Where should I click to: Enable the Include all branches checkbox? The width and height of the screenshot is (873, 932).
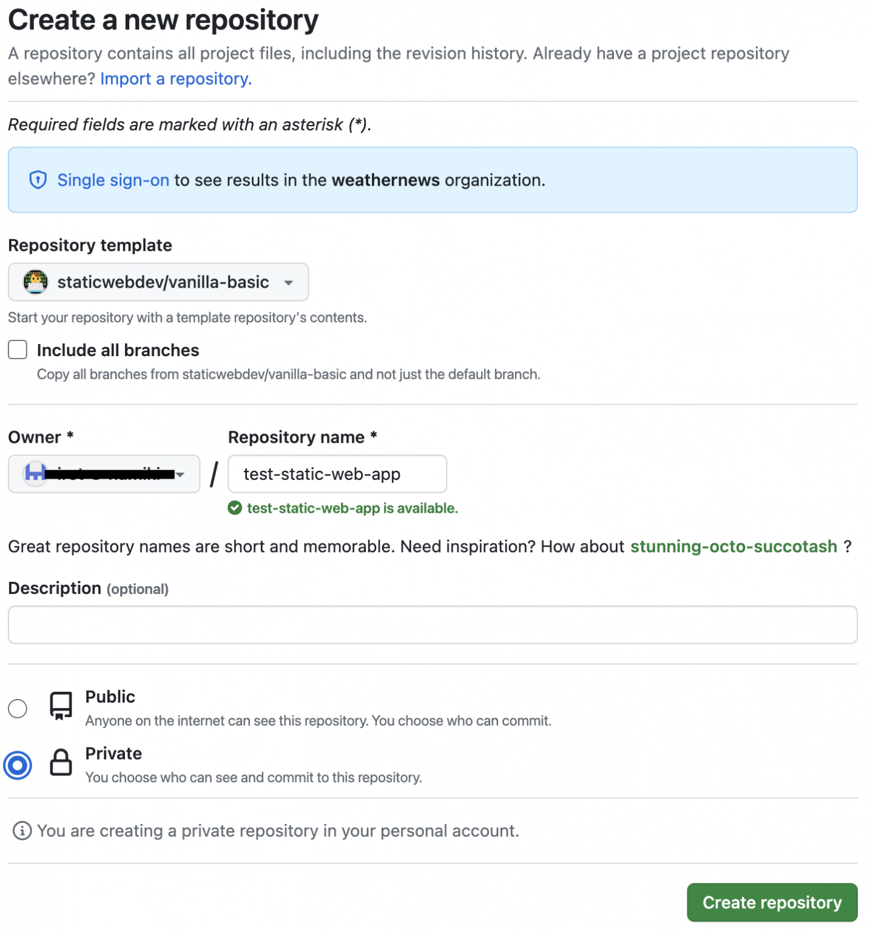pyautogui.click(x=18, y=349)
